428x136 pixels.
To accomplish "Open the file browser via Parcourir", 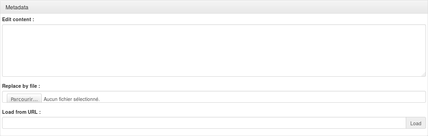I will [24, 99].
